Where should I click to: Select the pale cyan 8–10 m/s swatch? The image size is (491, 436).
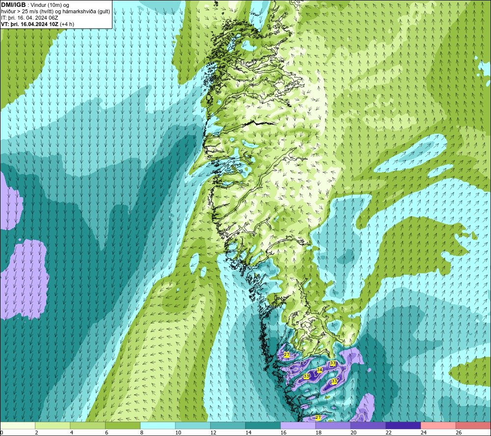click(158, 425)
